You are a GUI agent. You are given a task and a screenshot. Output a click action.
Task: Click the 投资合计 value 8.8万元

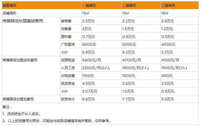click(89, 99)
